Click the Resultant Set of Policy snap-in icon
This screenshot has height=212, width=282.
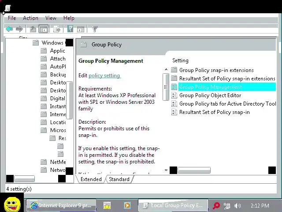174,112
